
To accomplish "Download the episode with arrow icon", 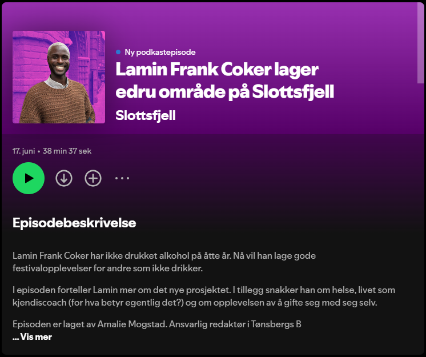I will tap(64, 178).
